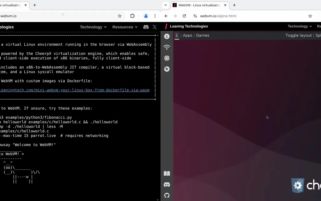The image size is (321, 201).
Task: Open the Information sidebar icon
Action: (167, 36)
